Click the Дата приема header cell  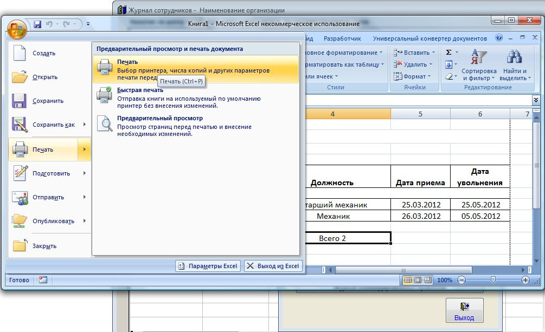click(421, 177)
